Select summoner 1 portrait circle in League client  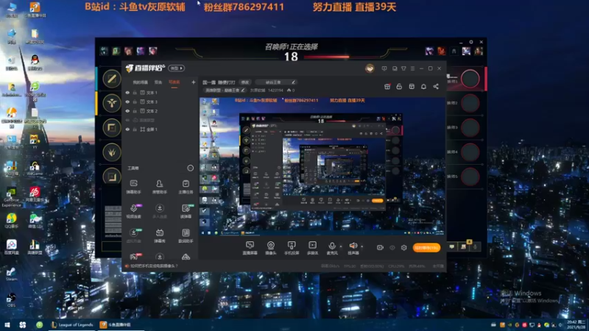click(470, 79)
